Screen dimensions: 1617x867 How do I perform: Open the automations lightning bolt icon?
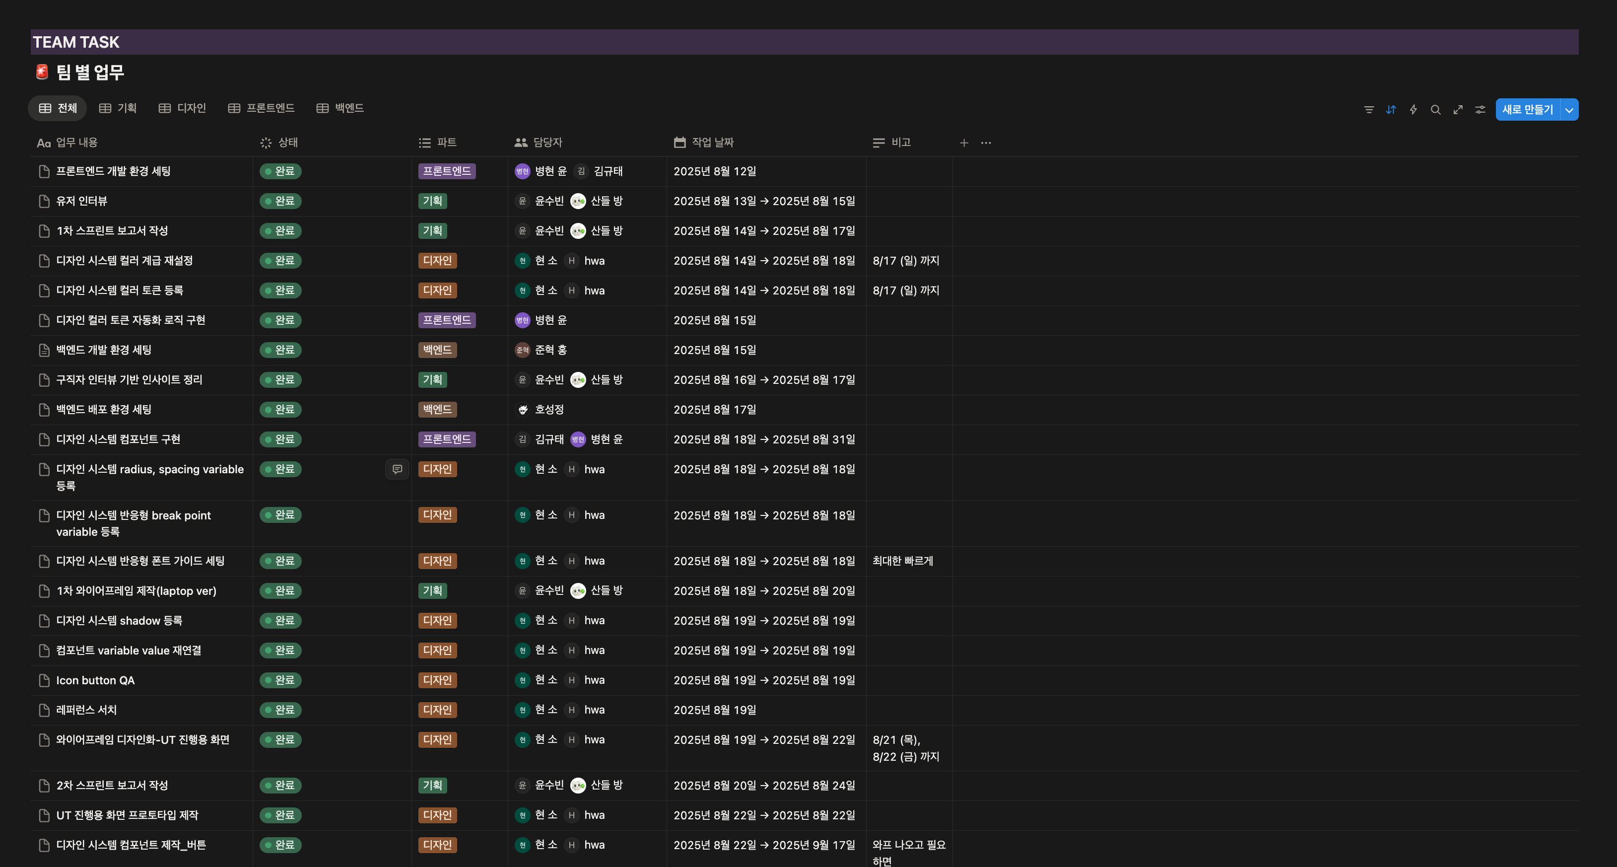[x=1413, y=110]
